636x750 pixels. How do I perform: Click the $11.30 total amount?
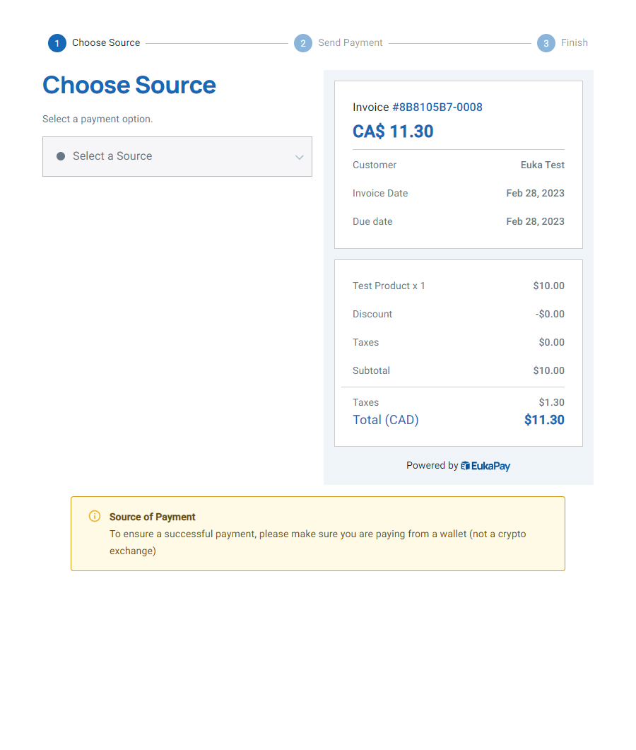[x=544, y=419]
